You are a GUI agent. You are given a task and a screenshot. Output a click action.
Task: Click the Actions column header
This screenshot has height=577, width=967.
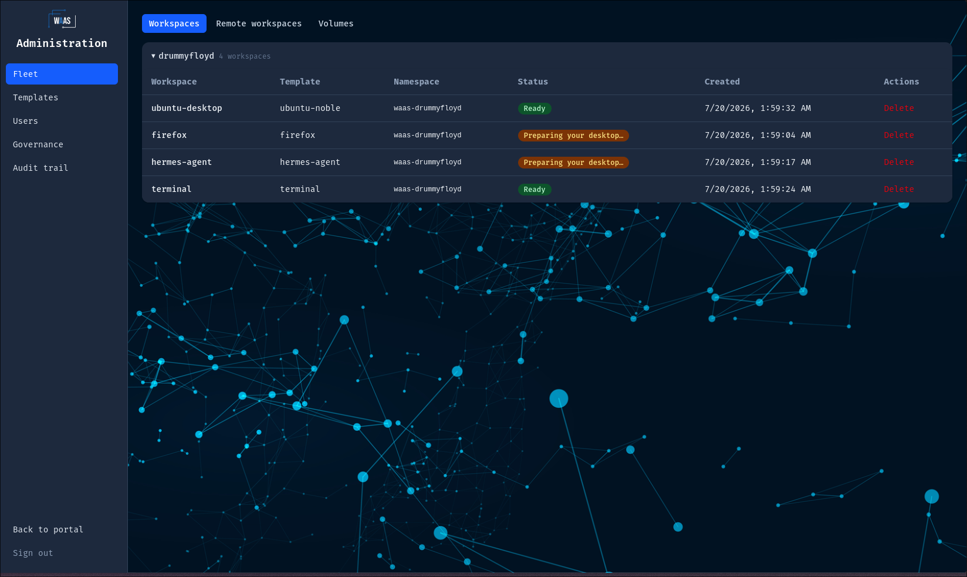pyautogui.click(x=901, y=82)
